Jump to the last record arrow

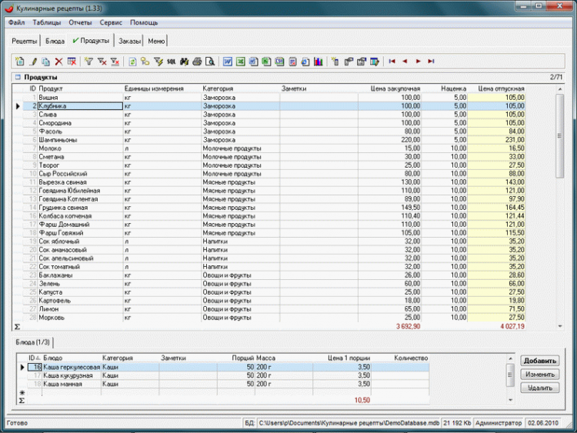coord(431,61)
